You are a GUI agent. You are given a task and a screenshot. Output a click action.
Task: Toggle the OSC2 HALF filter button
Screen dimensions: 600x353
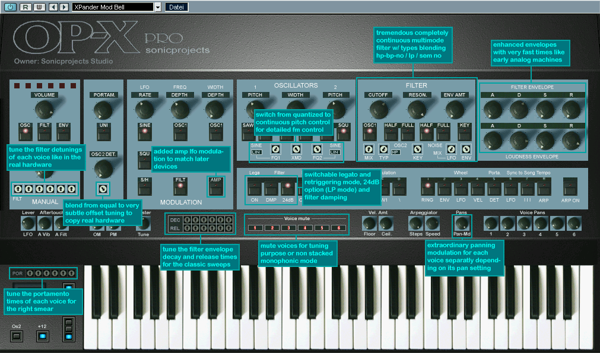391,133
